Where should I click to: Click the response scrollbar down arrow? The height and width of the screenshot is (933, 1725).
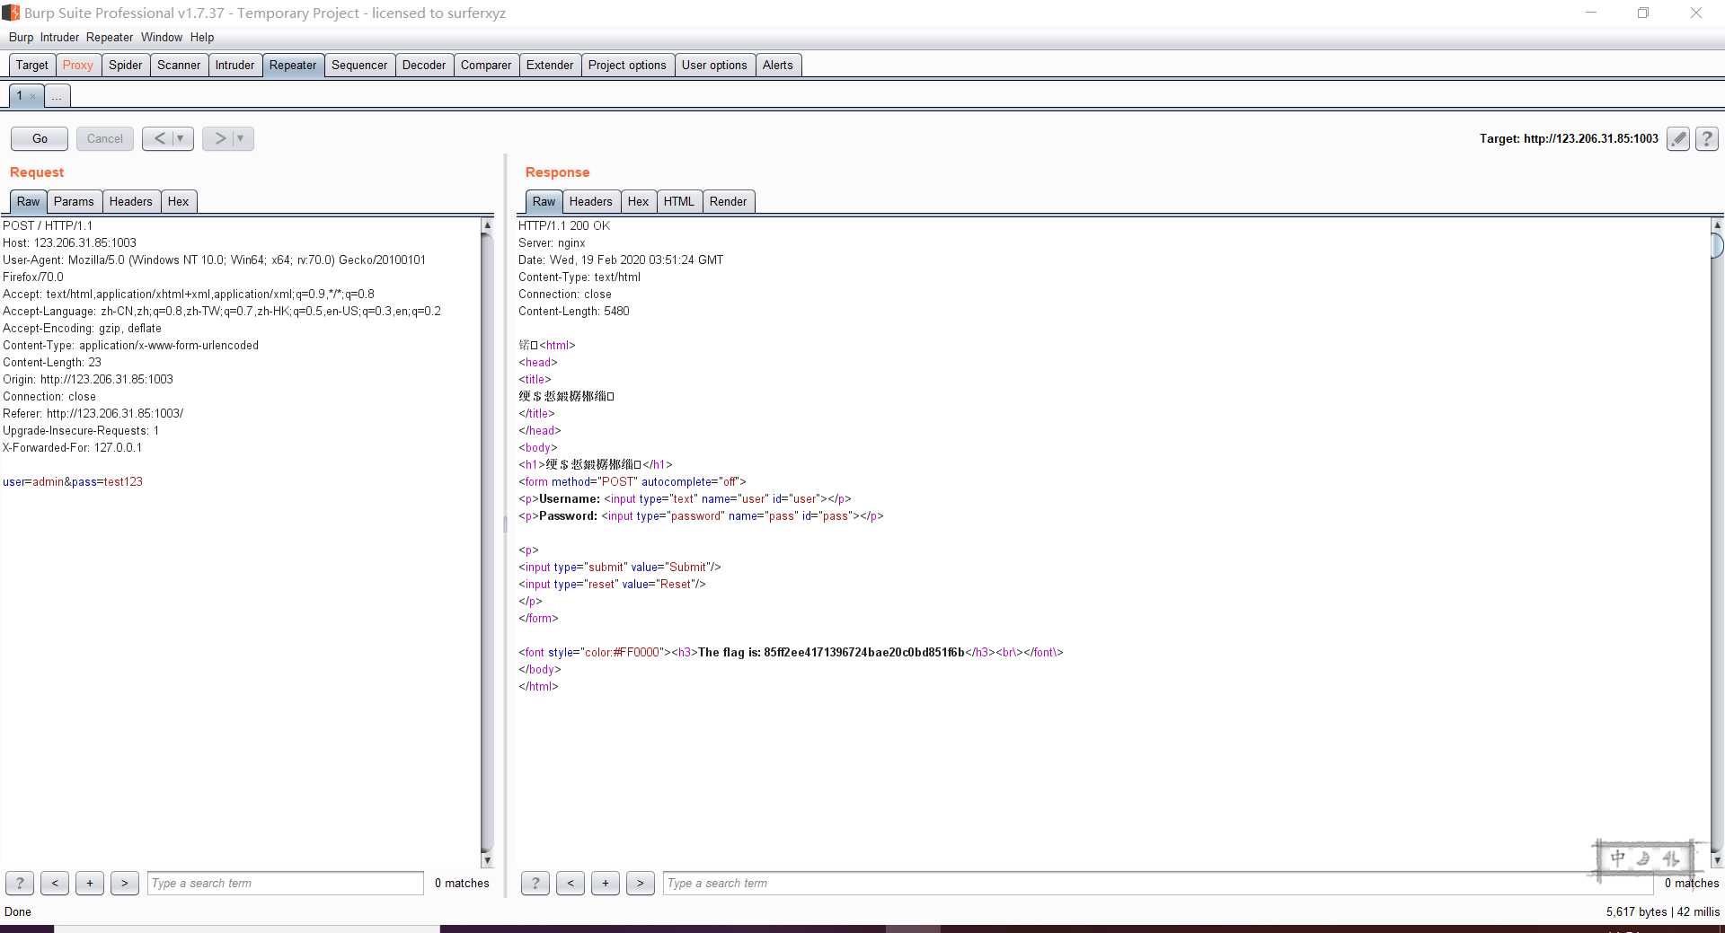(x=1717, y=860)
